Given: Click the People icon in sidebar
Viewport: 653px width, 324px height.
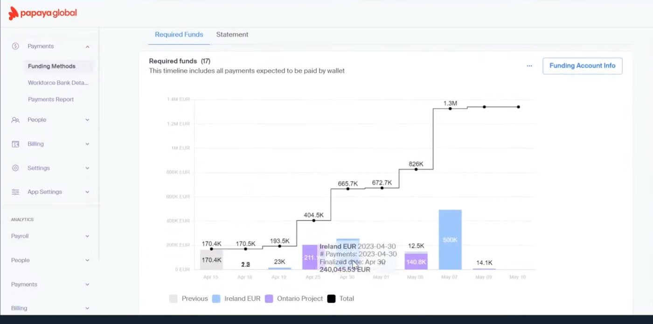Looking at the screenshot, I should coord(15,120).
